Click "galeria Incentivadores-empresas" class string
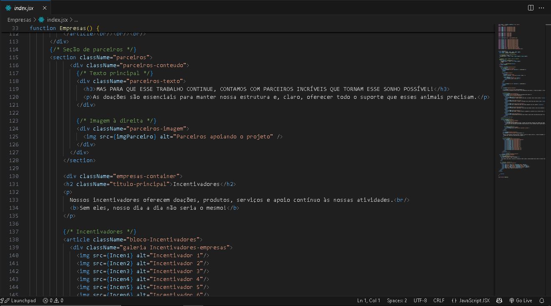551x306 pixels. (174, 247)
